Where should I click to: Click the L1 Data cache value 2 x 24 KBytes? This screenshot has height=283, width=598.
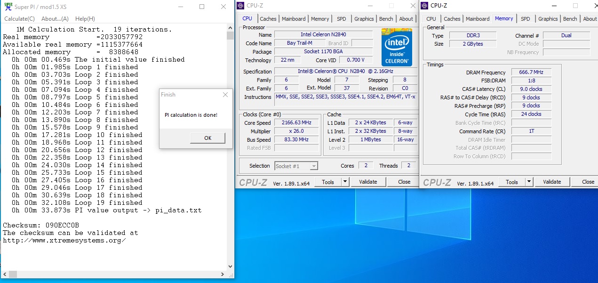point(371,122)
